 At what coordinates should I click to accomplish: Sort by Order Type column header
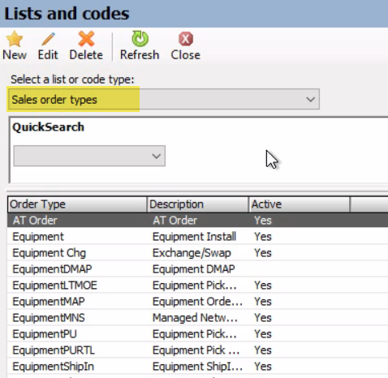pos(77,204)
